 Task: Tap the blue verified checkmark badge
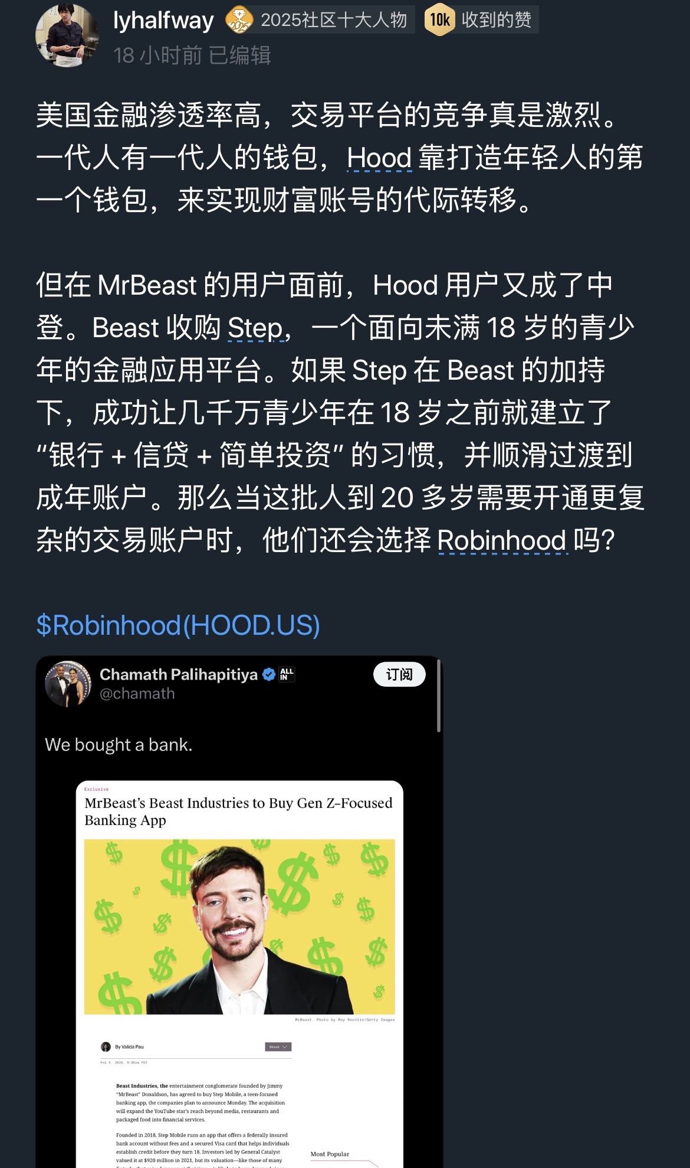[x=268, y=674]
